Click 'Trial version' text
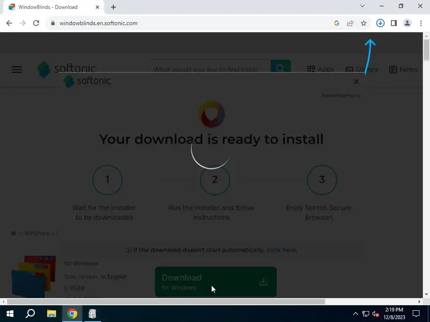Viewport: 430px width, 322px height. pyautogui.click(x=81, y=277)
